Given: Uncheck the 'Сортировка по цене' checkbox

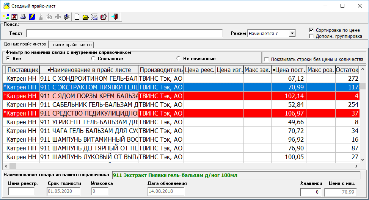Looking at the screenshot, I should pyautogui.click(x=312, y=30).
